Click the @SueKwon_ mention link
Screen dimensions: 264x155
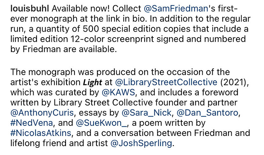pyautogui.click(x=101, y=123)
